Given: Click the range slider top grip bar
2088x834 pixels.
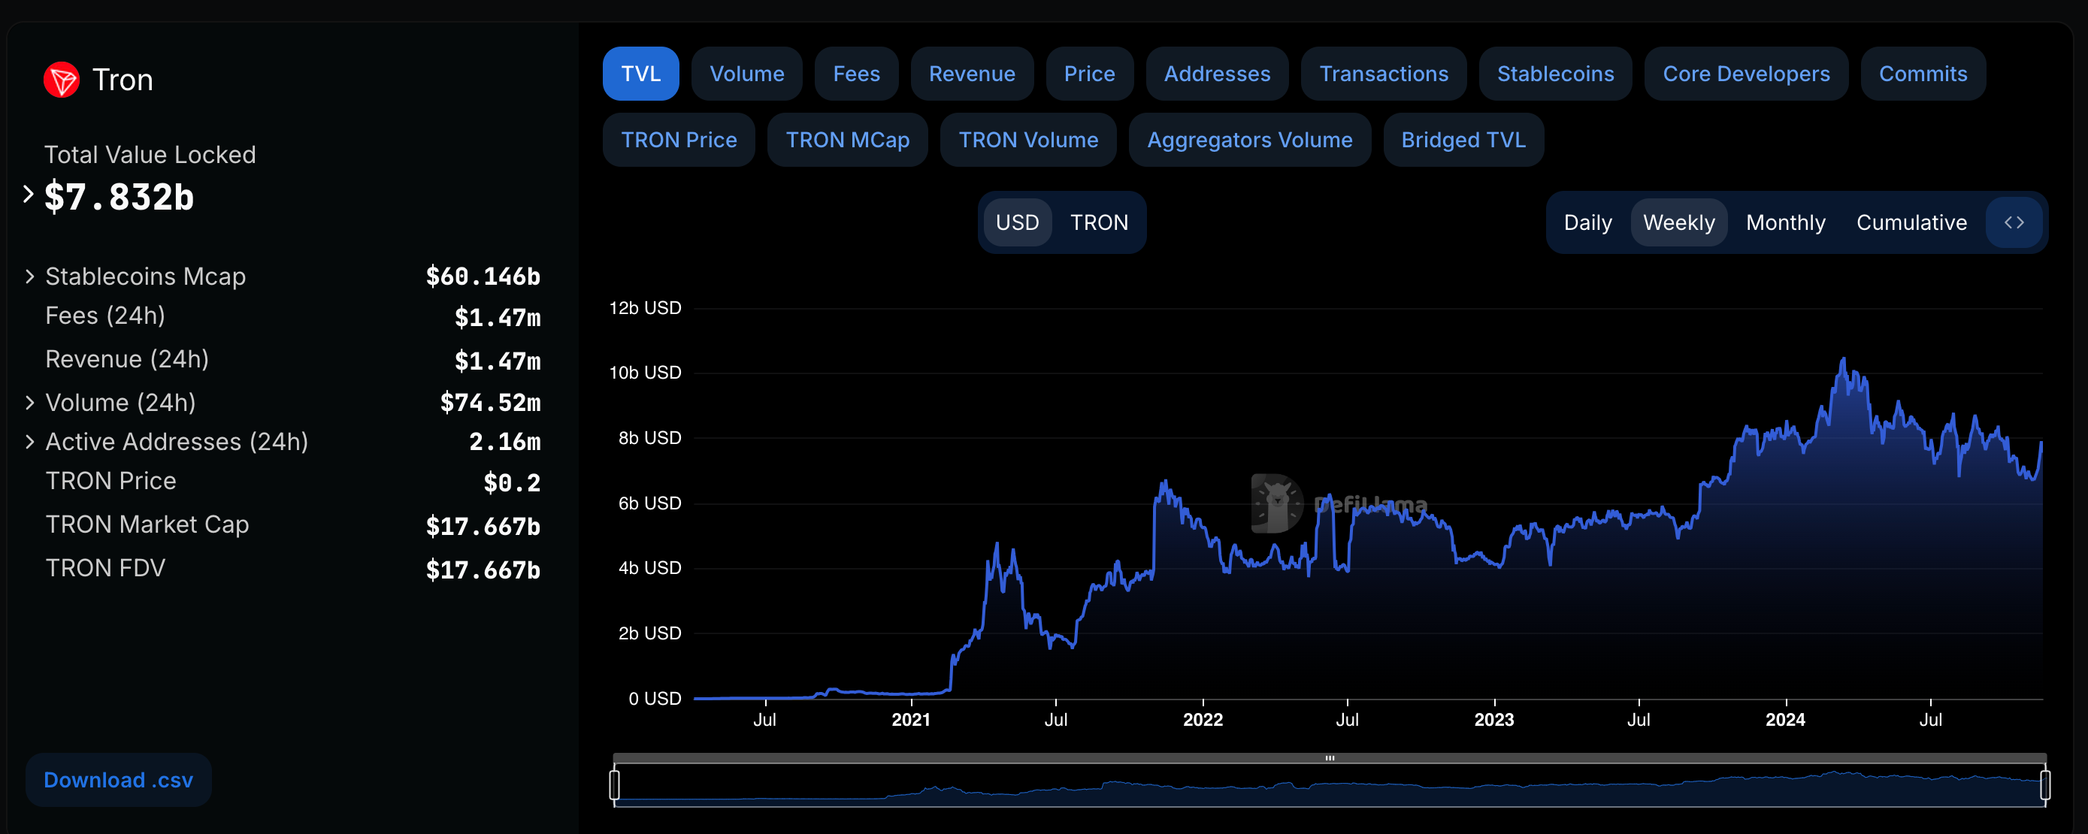Looking at the screenshot, I should click(1330, 758).
